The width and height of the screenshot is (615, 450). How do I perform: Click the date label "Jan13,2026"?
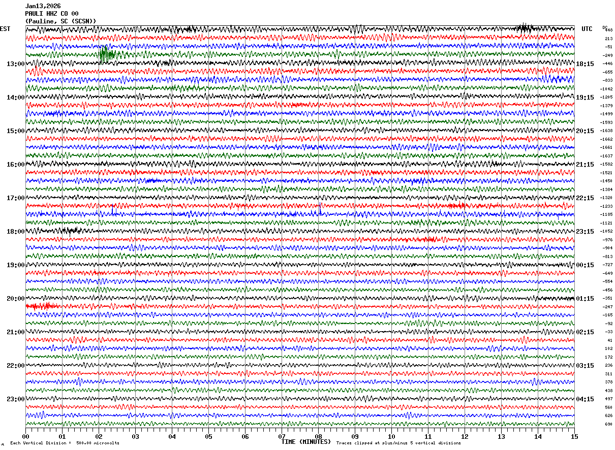[x=43, y=6]
